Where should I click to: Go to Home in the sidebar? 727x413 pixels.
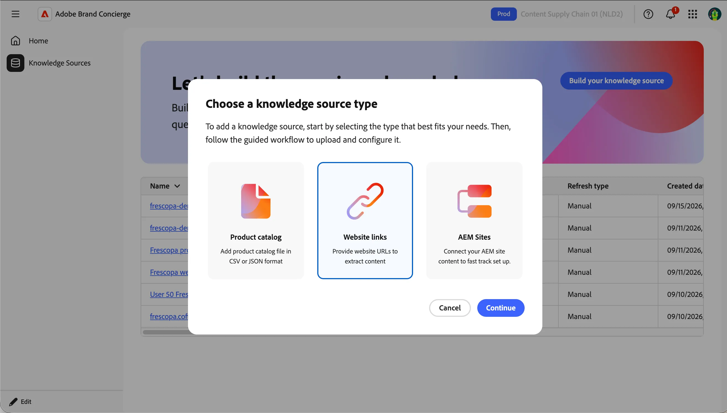coord(38,41)
